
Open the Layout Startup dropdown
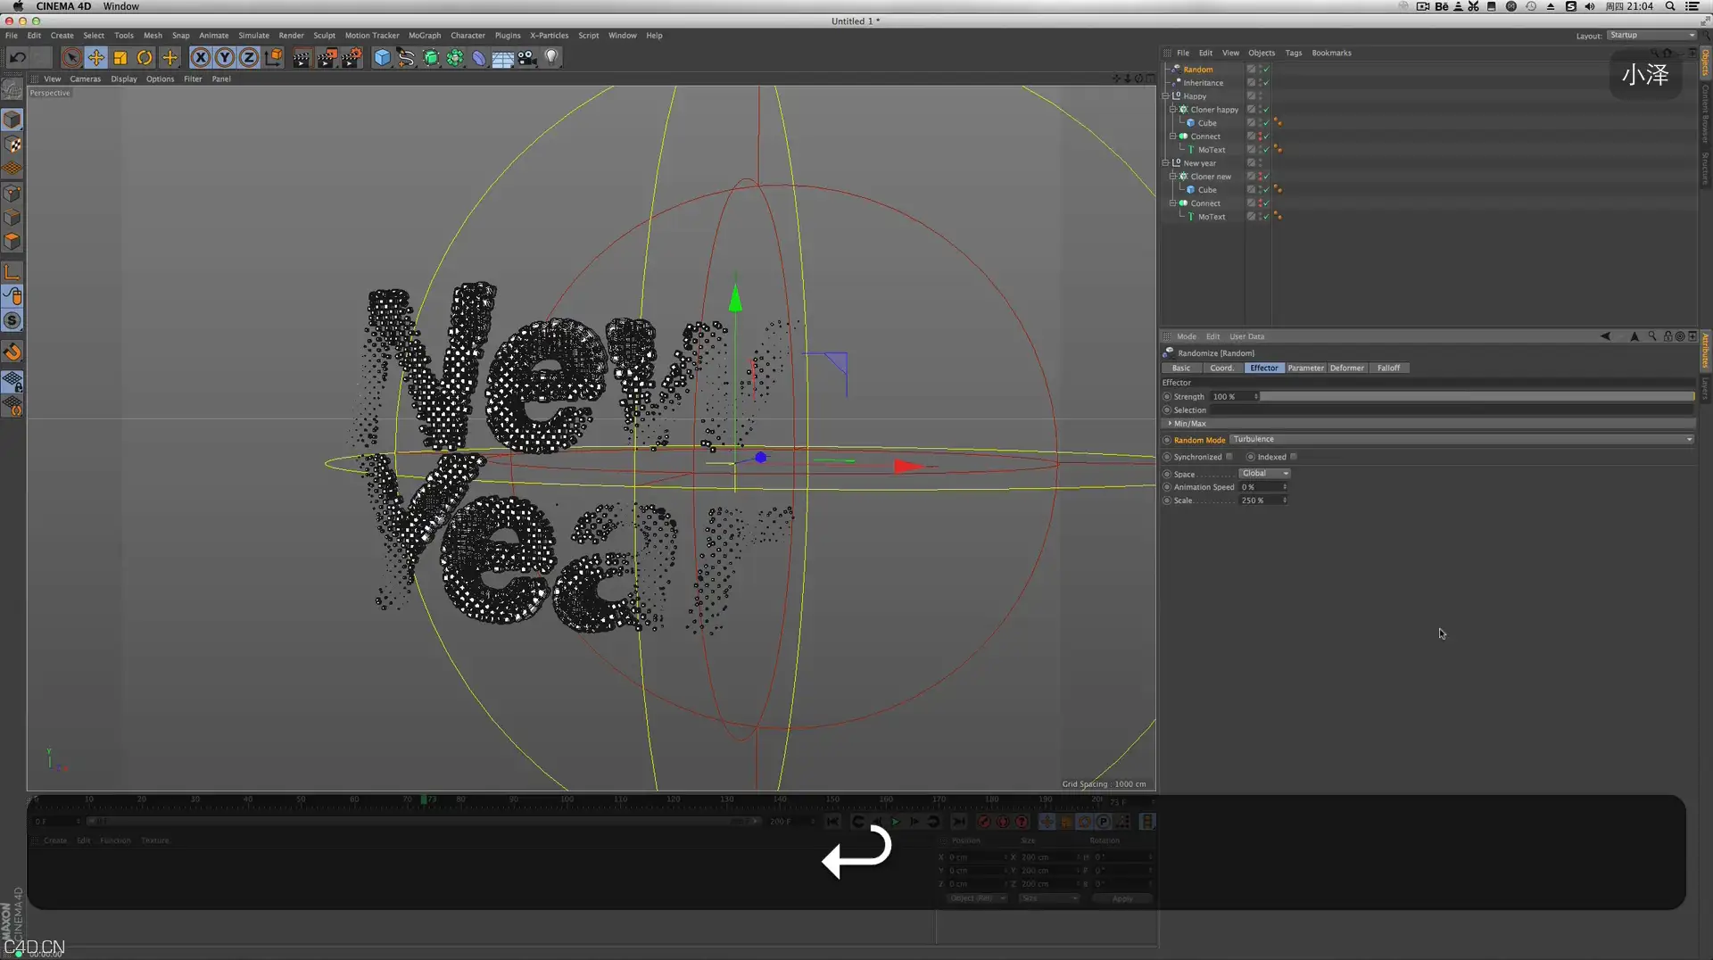(x=1651, y=36)
